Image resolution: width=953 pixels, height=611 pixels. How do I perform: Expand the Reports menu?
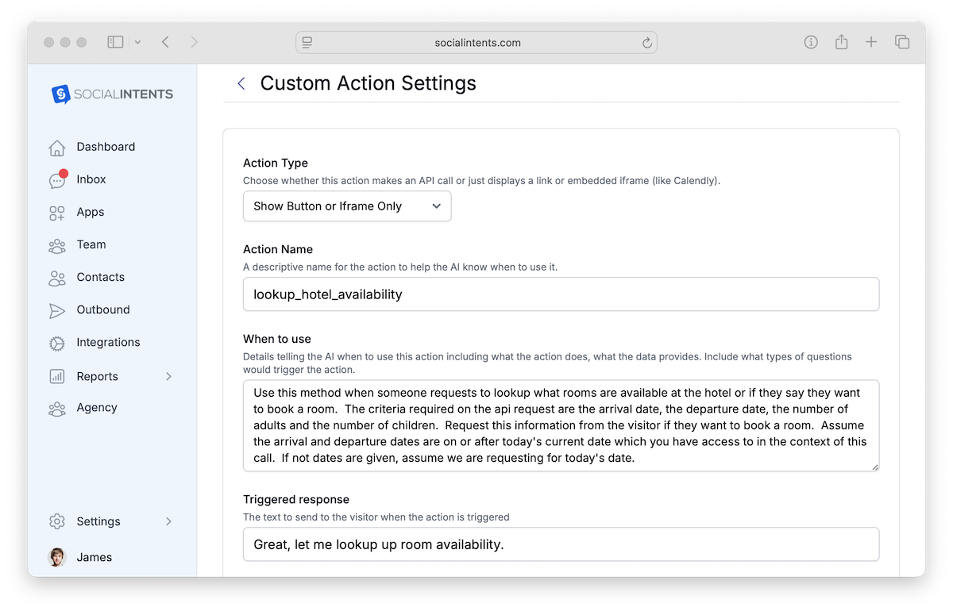coord(97,375)
